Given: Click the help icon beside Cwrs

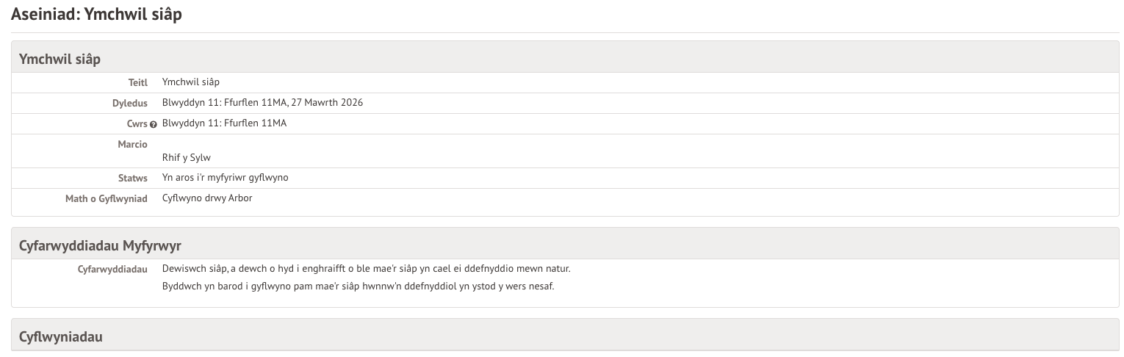Looking at the screenshot, I should (154, 124).
